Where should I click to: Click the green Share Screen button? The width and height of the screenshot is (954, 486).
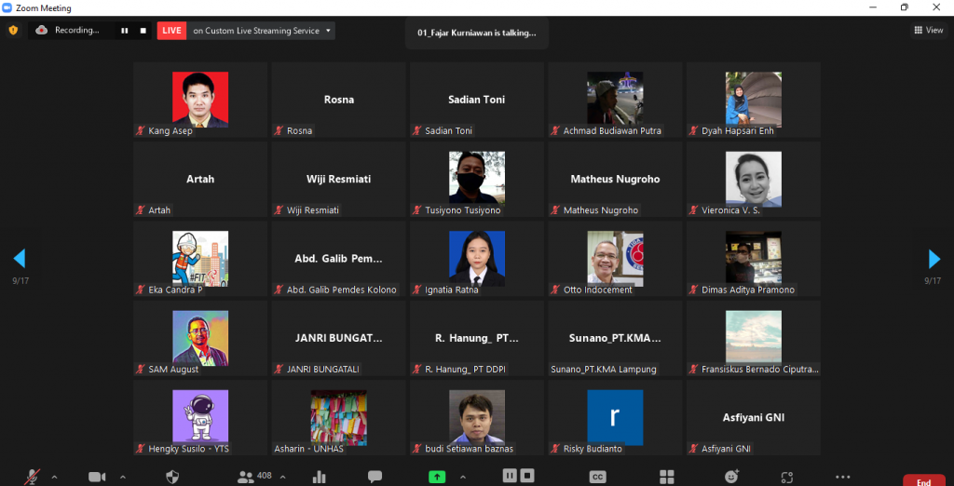pyautogui.click(x=436, y=477)
